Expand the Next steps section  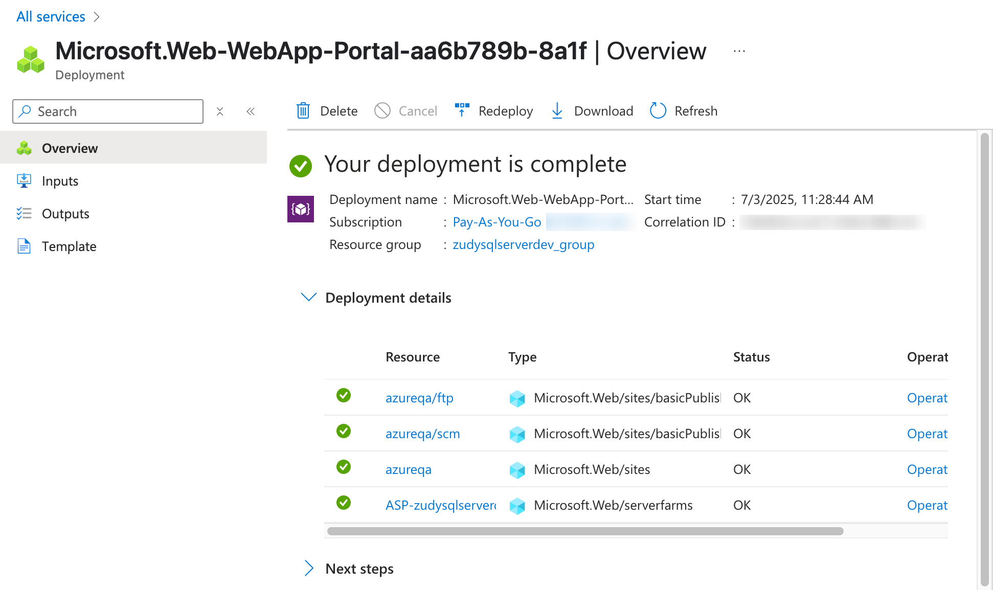[x=309, y=568]
